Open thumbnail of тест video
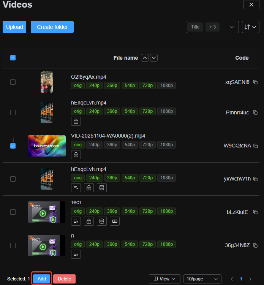Viewport: 264px width, 285px height. pyautogui.click(x=46, y=212)
